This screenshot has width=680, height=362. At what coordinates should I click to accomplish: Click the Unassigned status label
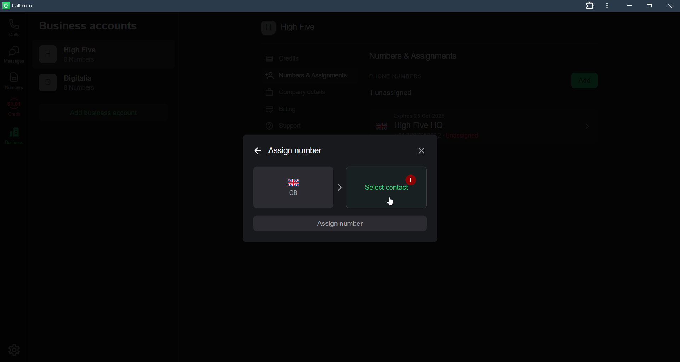coord(462,136)
